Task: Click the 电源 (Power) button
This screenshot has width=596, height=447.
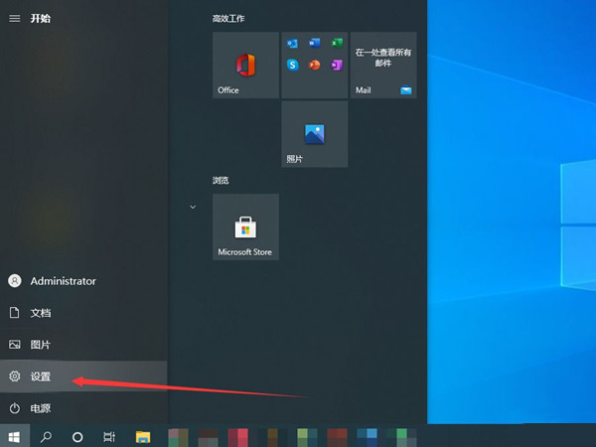Action: 40,408
